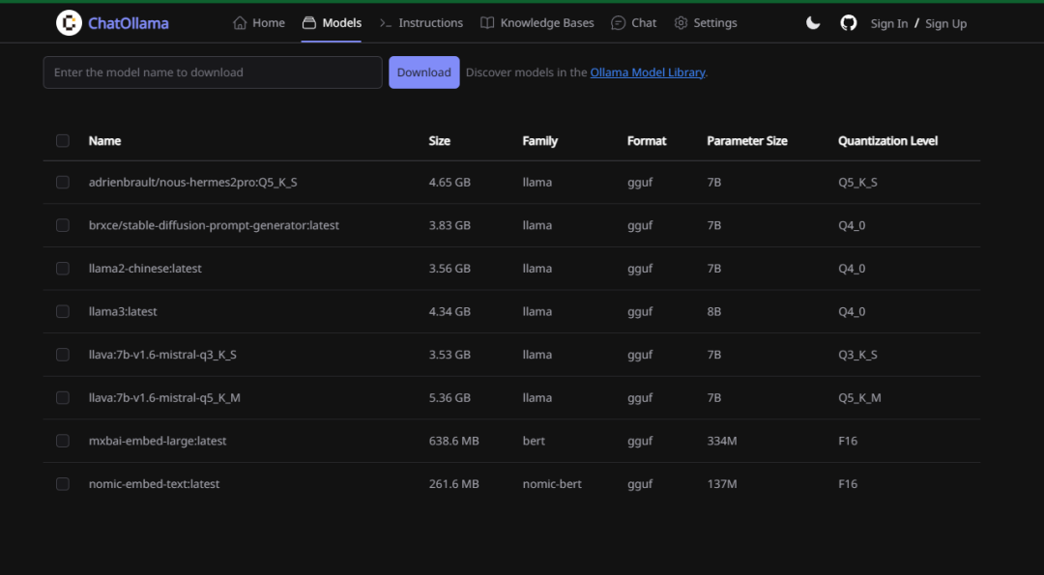The image size is (1044, 575).
Task: Check the adrienbrault/nous-hermes2pro model checkbox
Action: (x=63, y=183)
